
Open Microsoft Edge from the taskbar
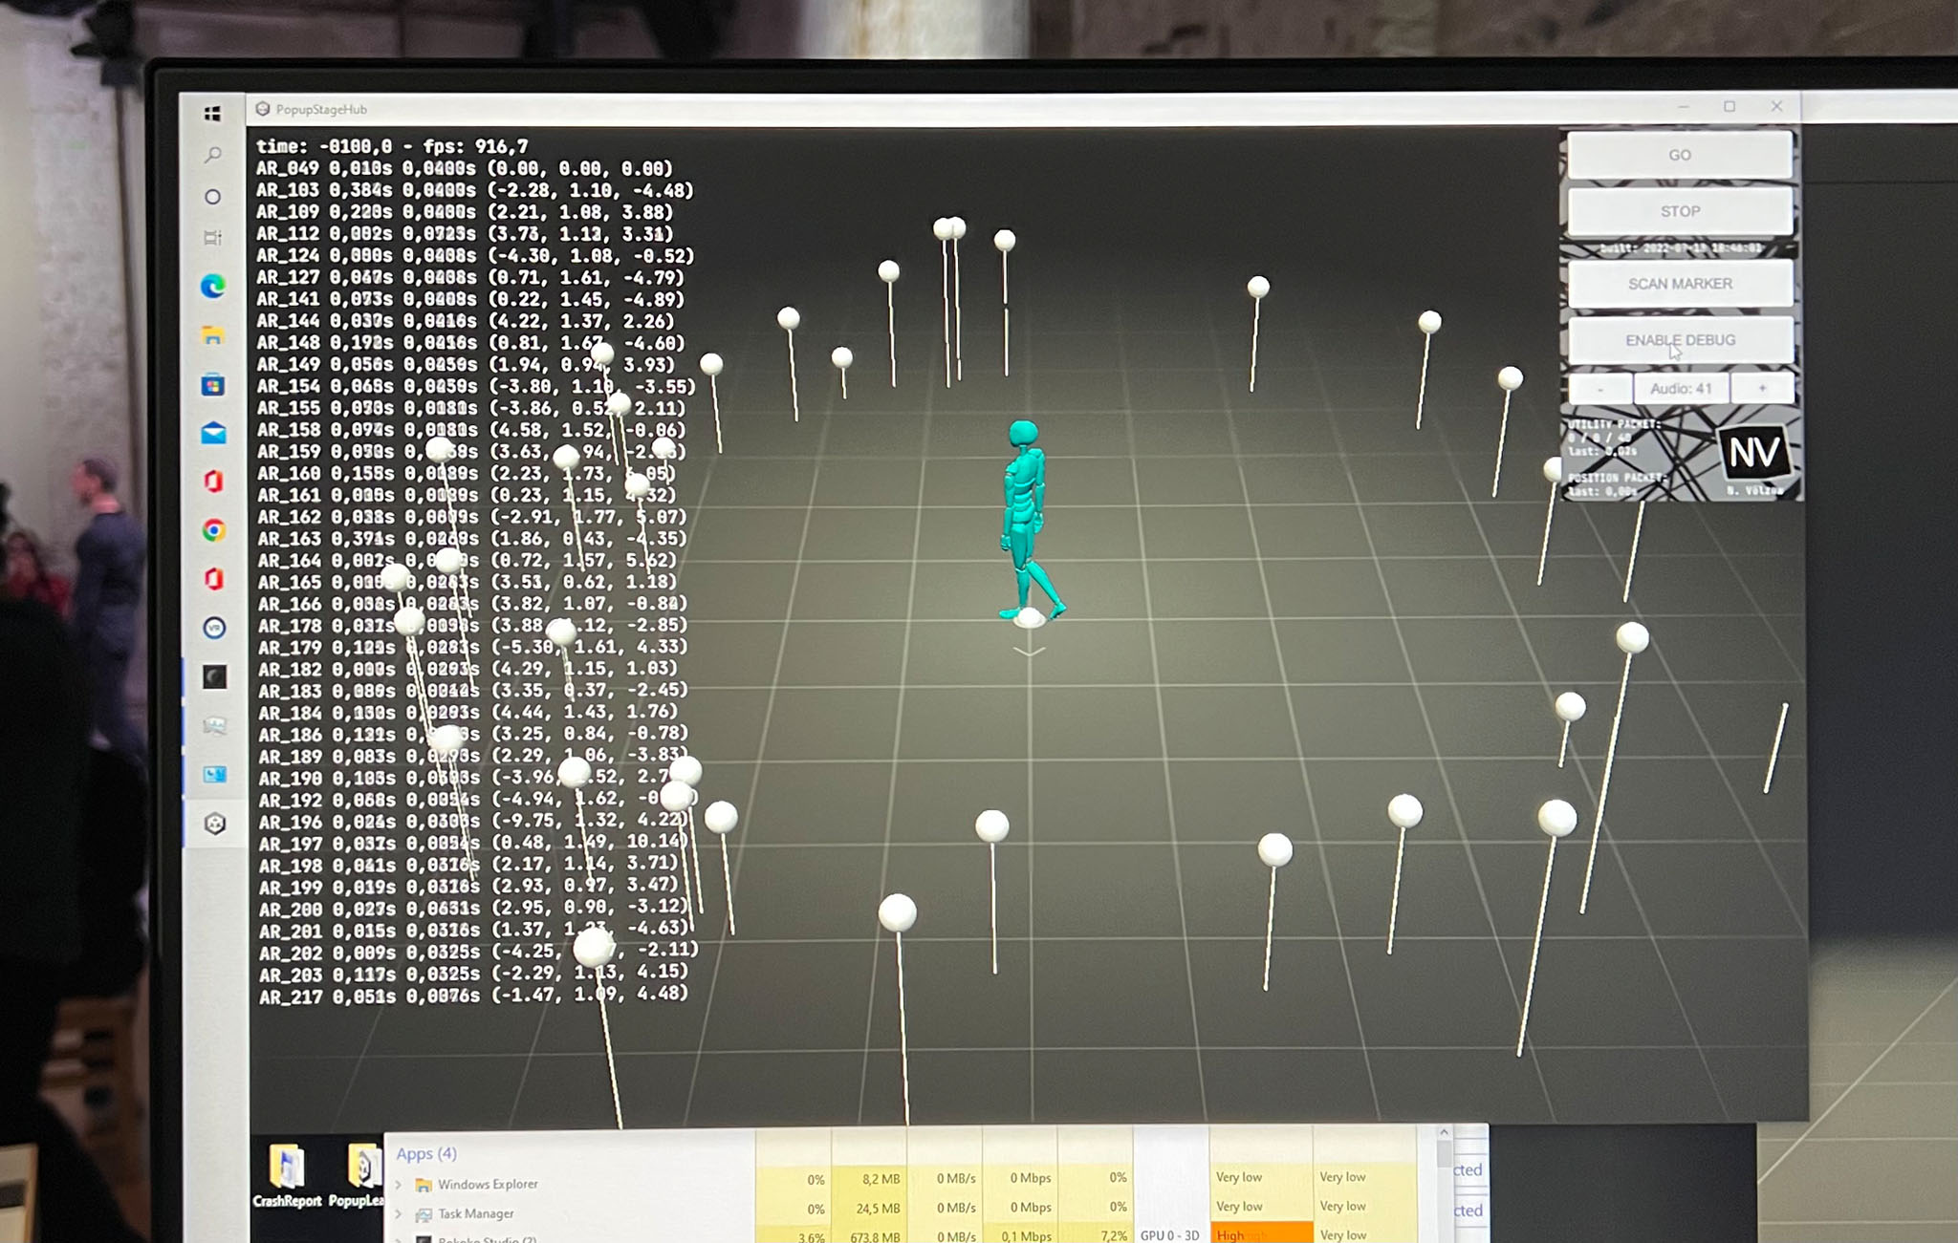point(213,286)
